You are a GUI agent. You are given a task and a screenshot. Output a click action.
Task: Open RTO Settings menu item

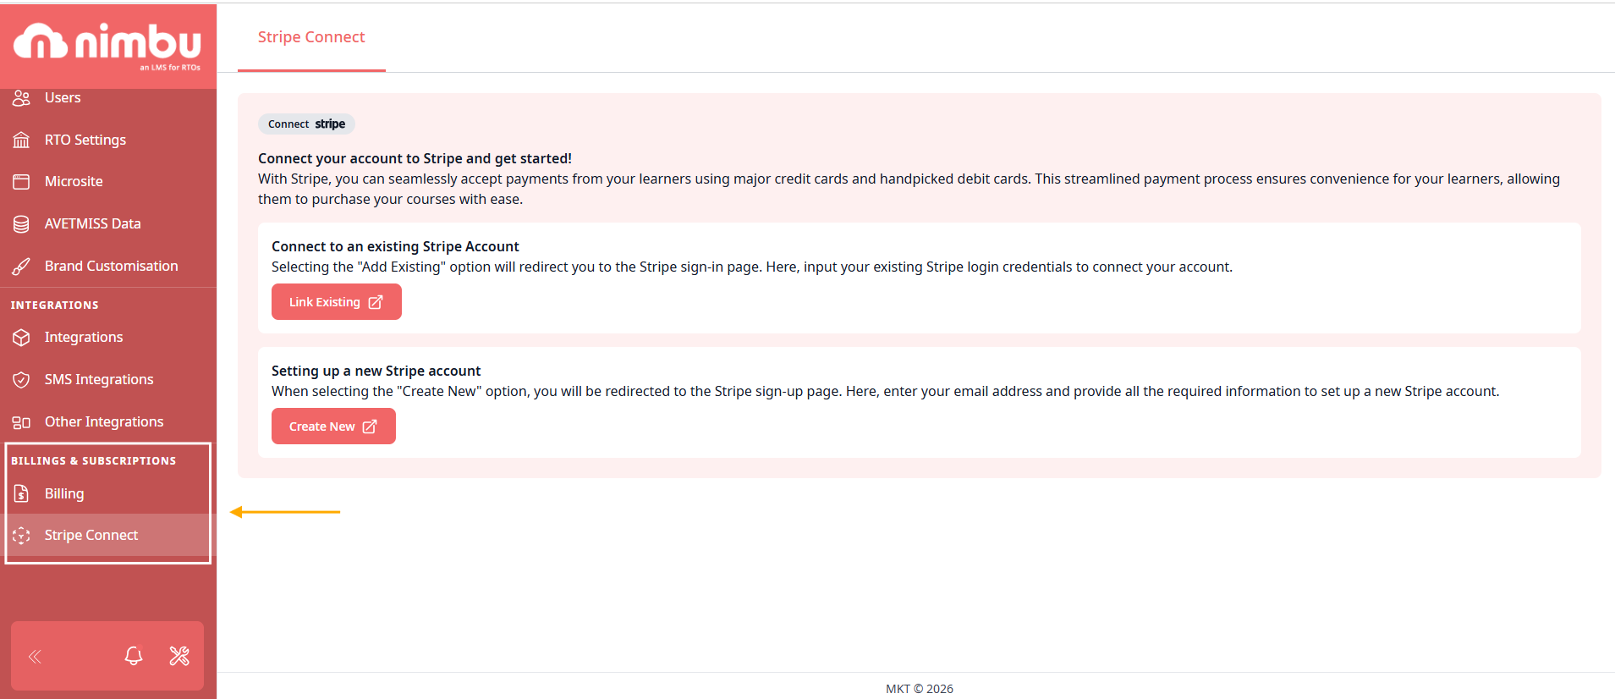click(108, 140)
